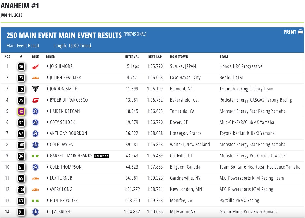Image resolution: width=305 pixels, height=218 pixels.
Task: Select the KTM bike icon beside Julien Beaumer
Action: click(35, 78)
